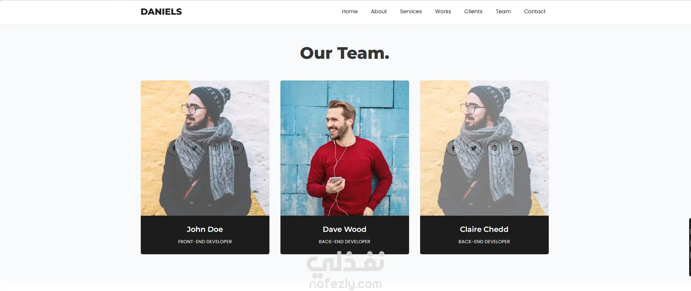
Task: Click John Doe's name on card
Action: 205,229
